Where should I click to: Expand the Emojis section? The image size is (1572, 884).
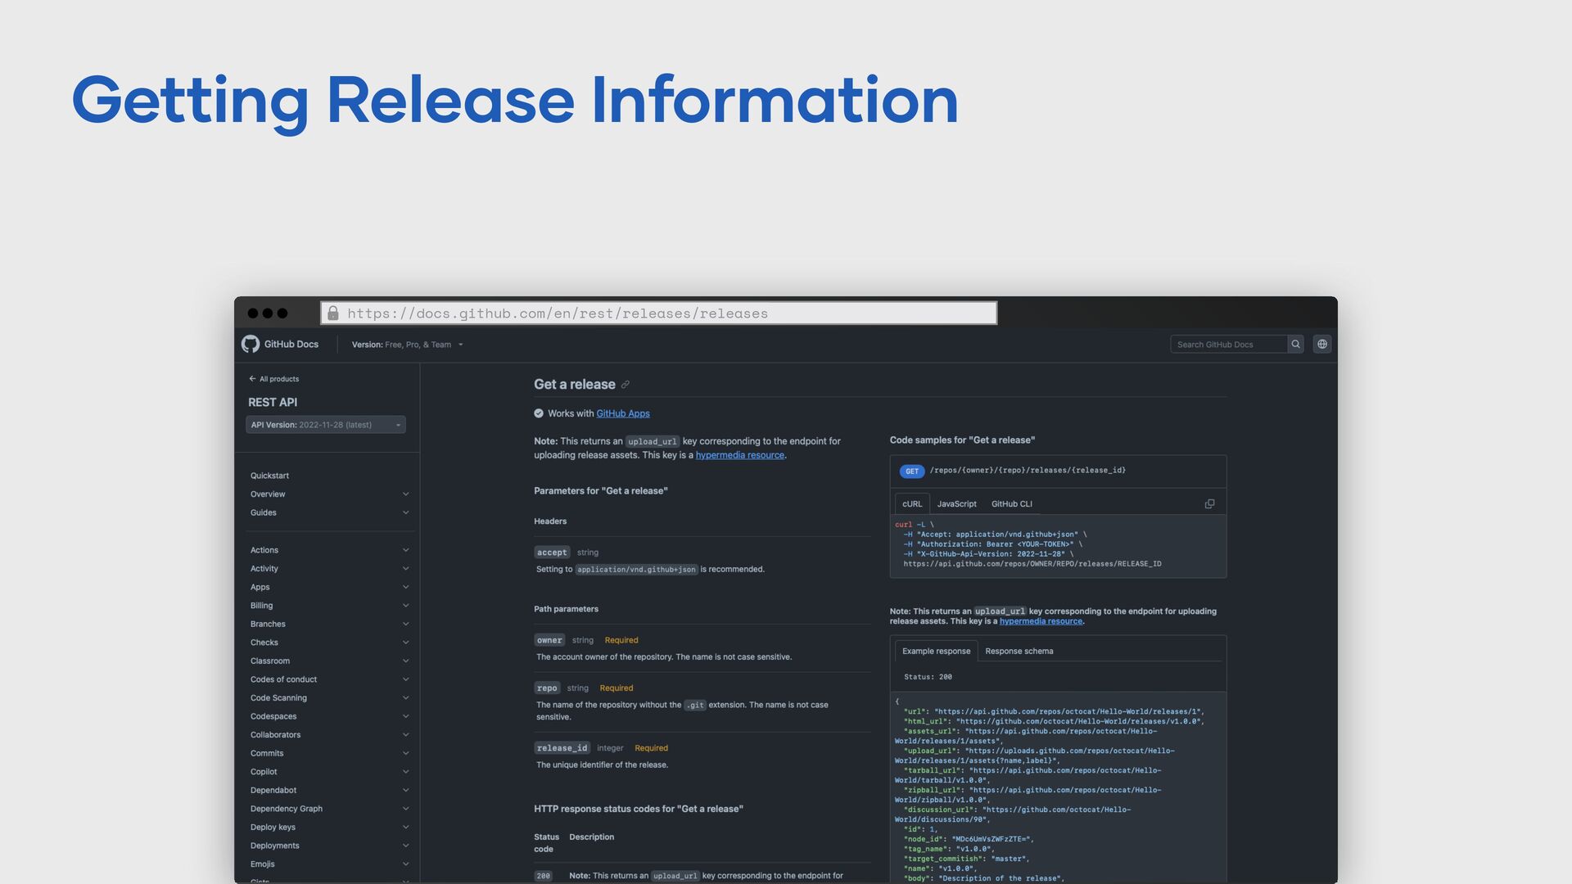coord(329,864)
